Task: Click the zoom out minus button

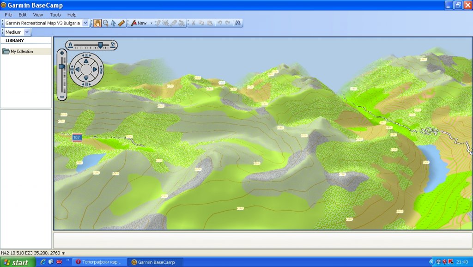Action: (x=62, y=97)
